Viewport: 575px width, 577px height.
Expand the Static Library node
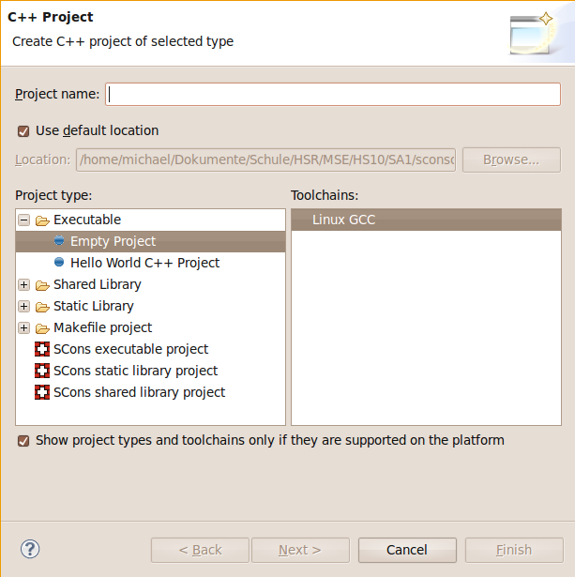(23, 306)
